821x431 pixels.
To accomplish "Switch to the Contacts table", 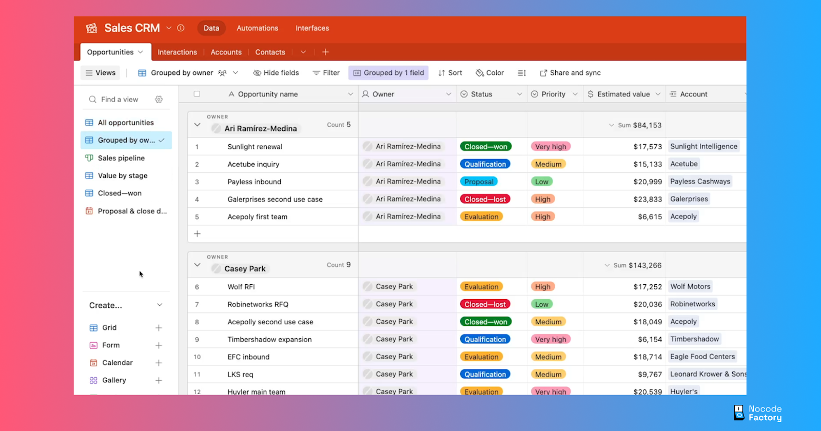I will click(x=270, y=52).
